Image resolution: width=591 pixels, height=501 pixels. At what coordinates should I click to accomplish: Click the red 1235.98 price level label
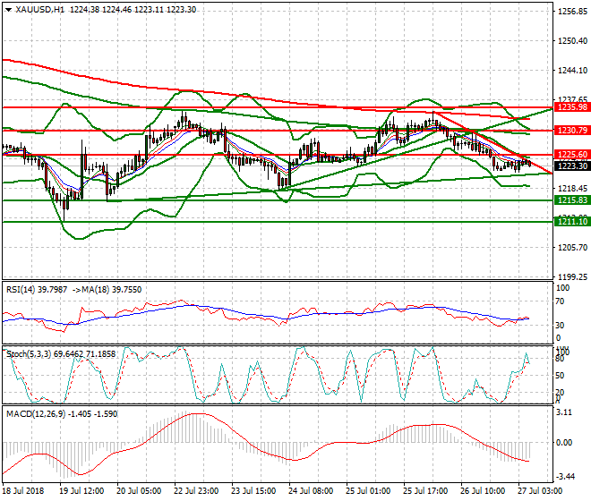pyautogui.click(x=572, y=107)
